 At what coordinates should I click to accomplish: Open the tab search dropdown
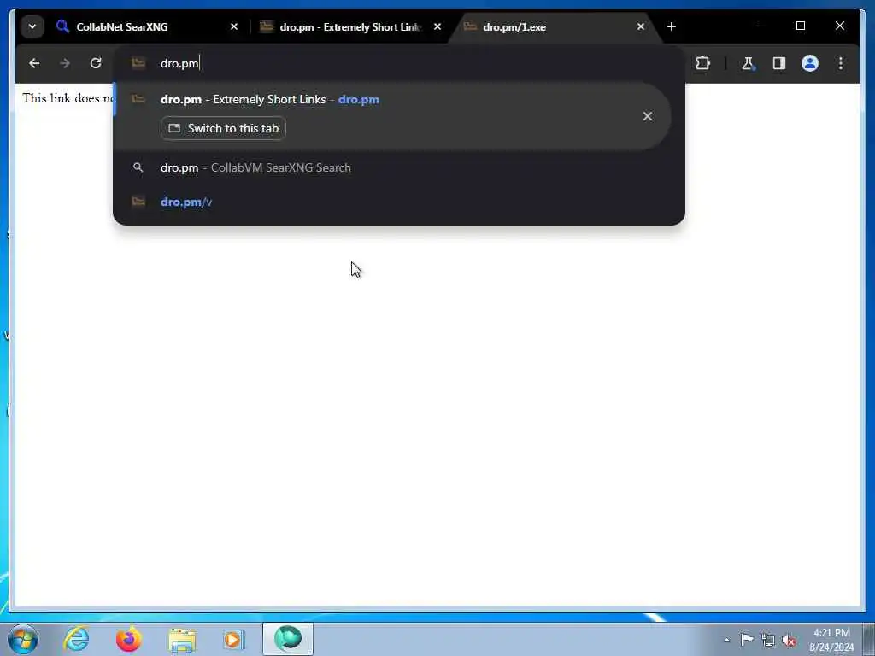pyautogui.click(x=32, y=26)
